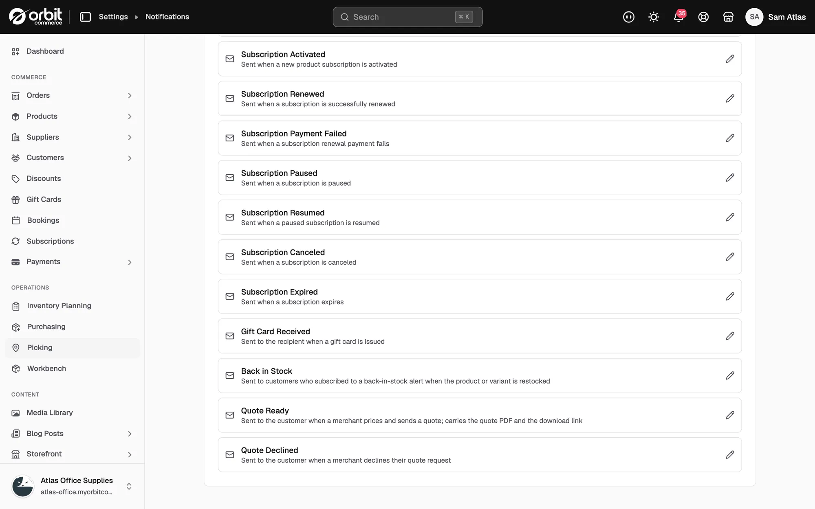This screenshot has width=815, height=509.
Task: Open the Quote Declined notification card
Action: coord(480,454)
